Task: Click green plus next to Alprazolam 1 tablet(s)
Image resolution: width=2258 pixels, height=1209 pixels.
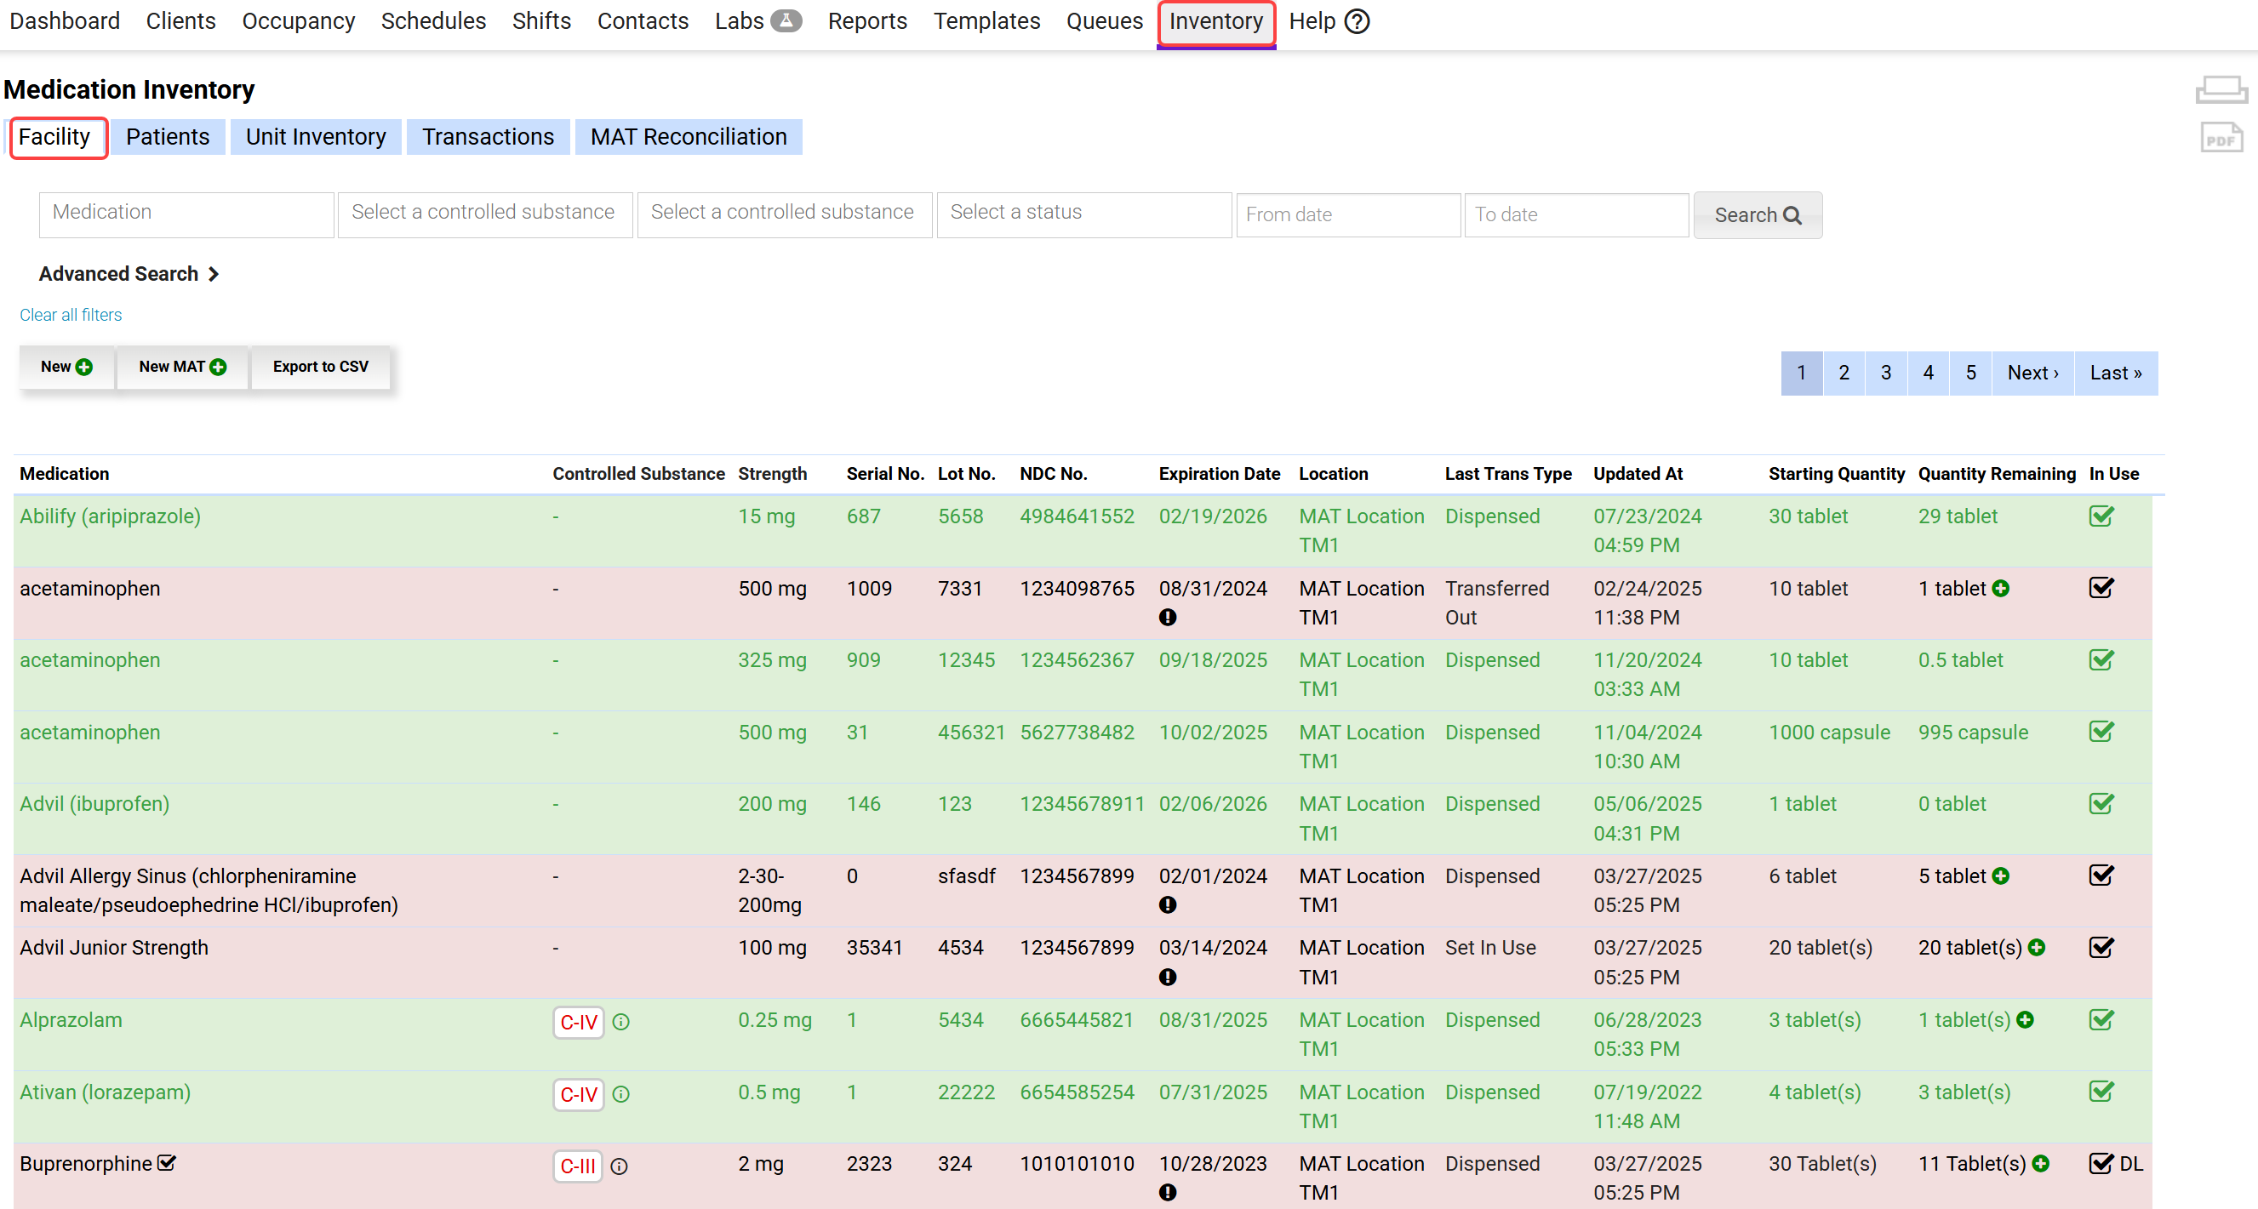Action: click(2025, 1020)
